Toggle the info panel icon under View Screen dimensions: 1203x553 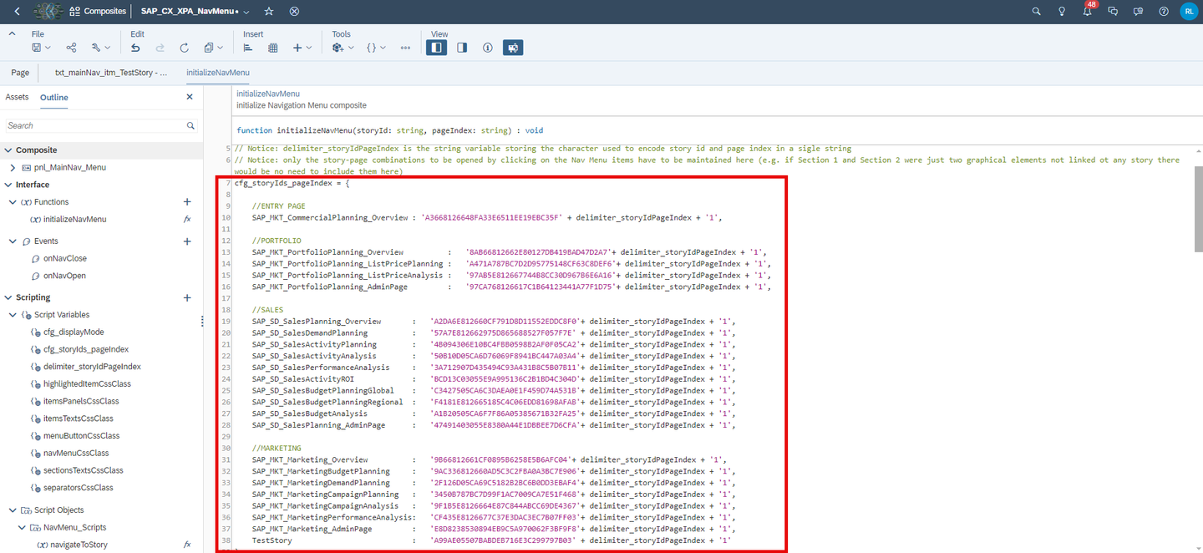click(x=488, y=48)
